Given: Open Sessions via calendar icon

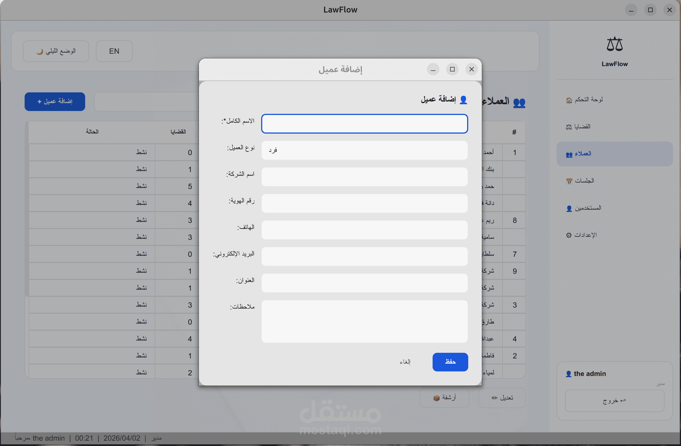Looking at the screenshot, I should coord(569,181).
